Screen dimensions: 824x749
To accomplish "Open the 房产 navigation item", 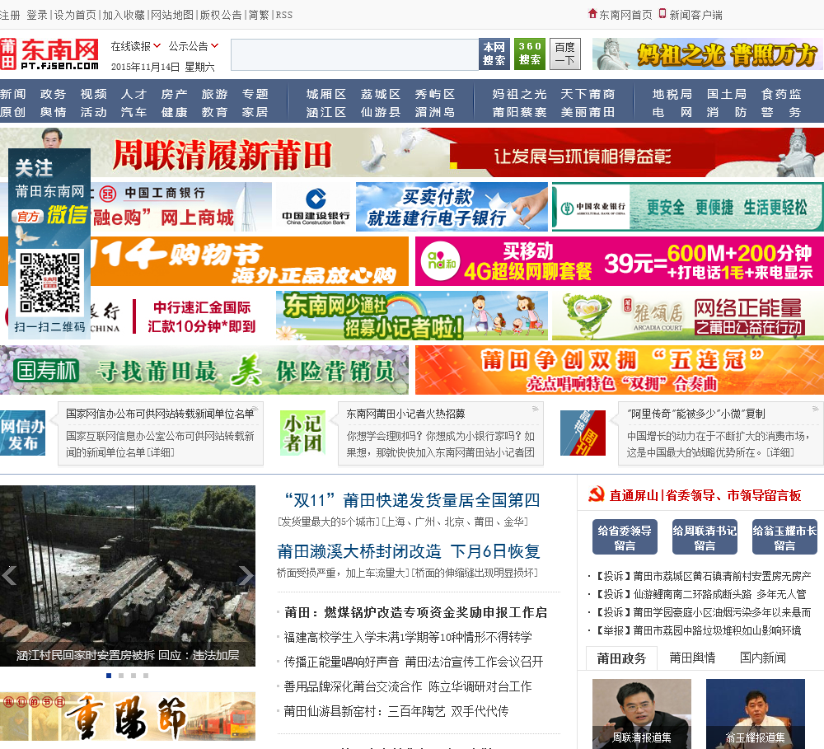I will click(174, 94).
